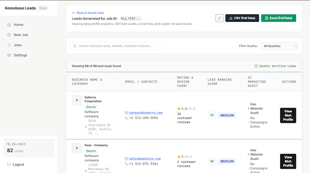The width and height of the screenshot is (310, 173).
Task: Click Double Verified Leads label
Action: [278, 66]
